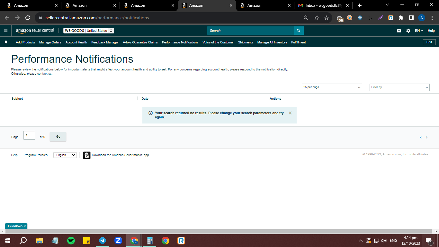
Task: Toggle Chrome side panel icon
Action: 411,18
